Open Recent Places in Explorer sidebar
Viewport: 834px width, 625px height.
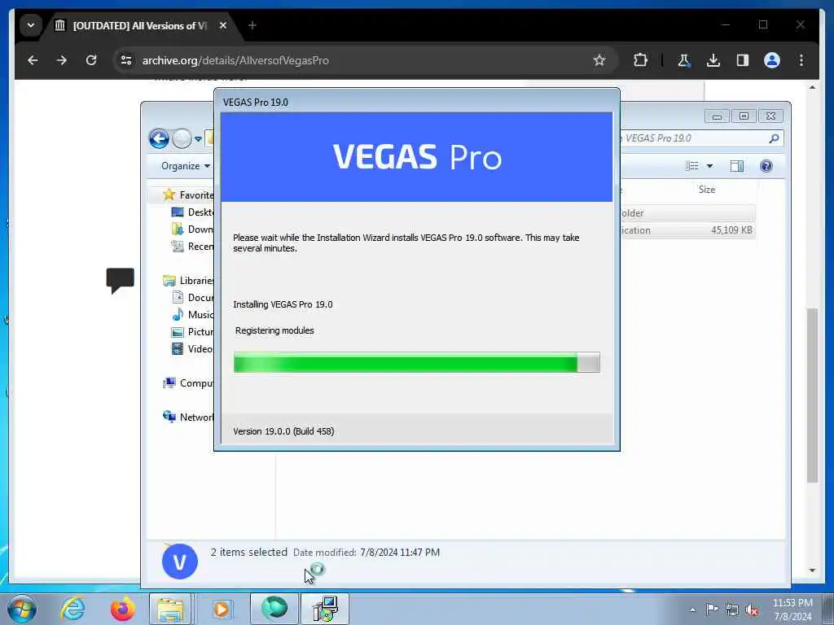(x=192, y=246)
